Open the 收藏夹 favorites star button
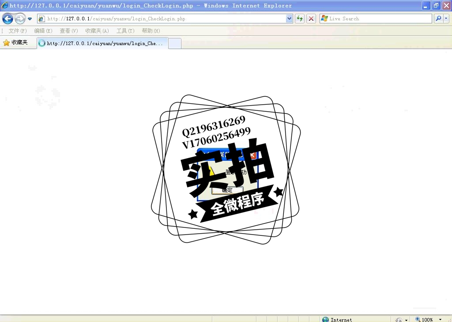 tap(15, 43)
